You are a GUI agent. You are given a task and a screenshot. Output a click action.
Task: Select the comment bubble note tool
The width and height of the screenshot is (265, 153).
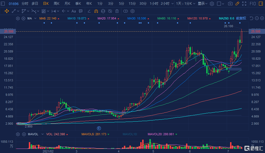point(81,11)
